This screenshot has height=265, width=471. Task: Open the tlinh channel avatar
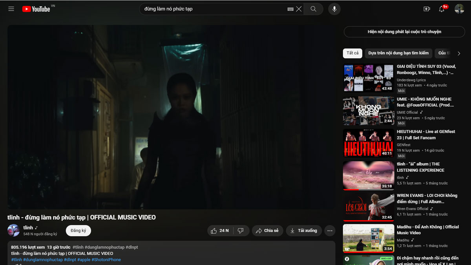tap(14, 230)
